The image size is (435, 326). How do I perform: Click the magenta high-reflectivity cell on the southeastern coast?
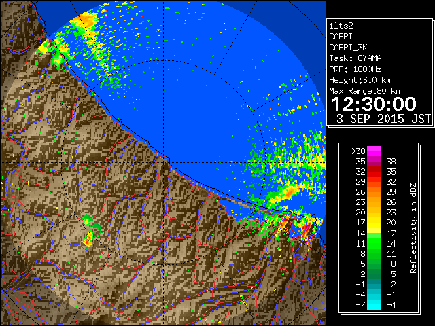306,230
